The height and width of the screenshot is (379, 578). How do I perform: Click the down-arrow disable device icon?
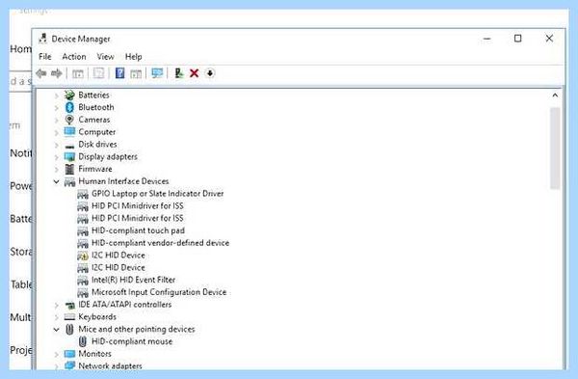[x=210, y=73]
